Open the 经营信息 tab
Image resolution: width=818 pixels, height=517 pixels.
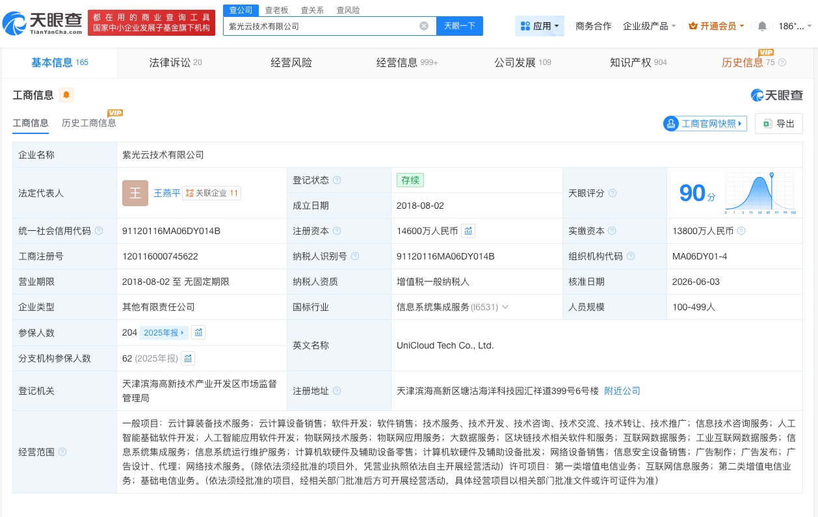point(407,62)
